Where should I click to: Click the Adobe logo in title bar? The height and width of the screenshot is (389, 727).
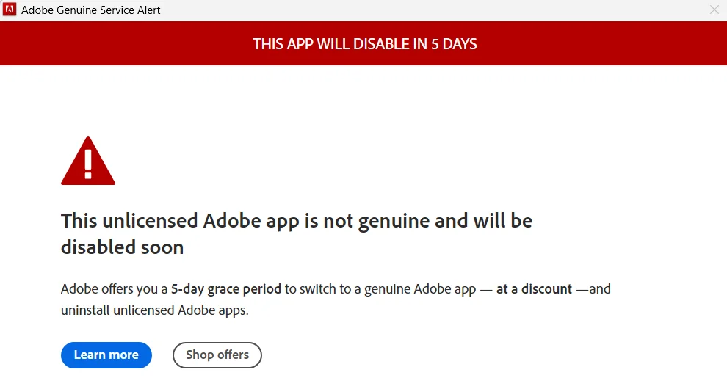point(10,10)
